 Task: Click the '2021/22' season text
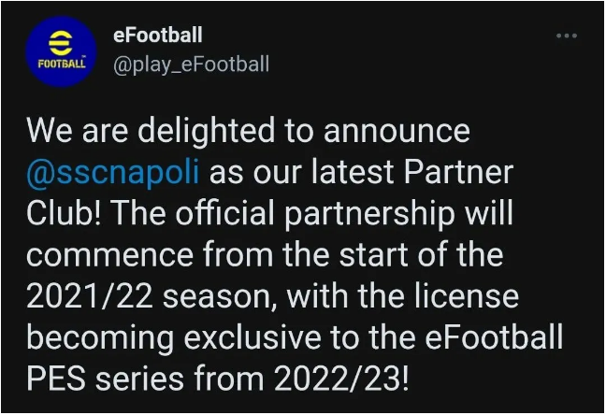pos(90,295)
